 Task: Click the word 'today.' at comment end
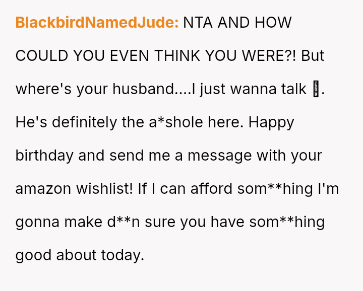click(x=123, y=255)
